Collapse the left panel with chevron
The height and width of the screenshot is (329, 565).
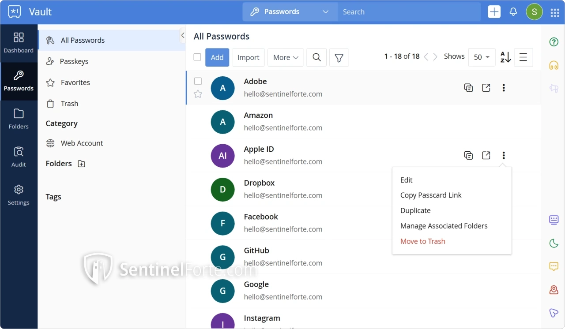183,35
